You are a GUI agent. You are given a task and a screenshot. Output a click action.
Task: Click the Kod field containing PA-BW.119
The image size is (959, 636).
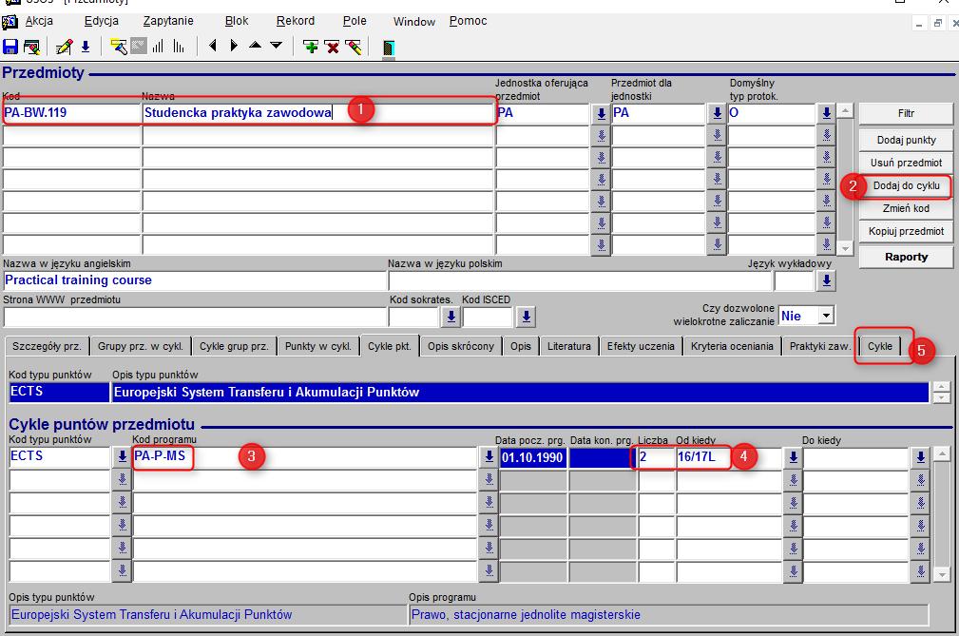coord(71,113)
